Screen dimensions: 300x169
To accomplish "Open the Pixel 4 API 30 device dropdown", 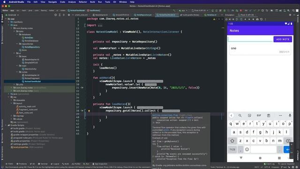I will pyautogui.click(x=200, y=10).
